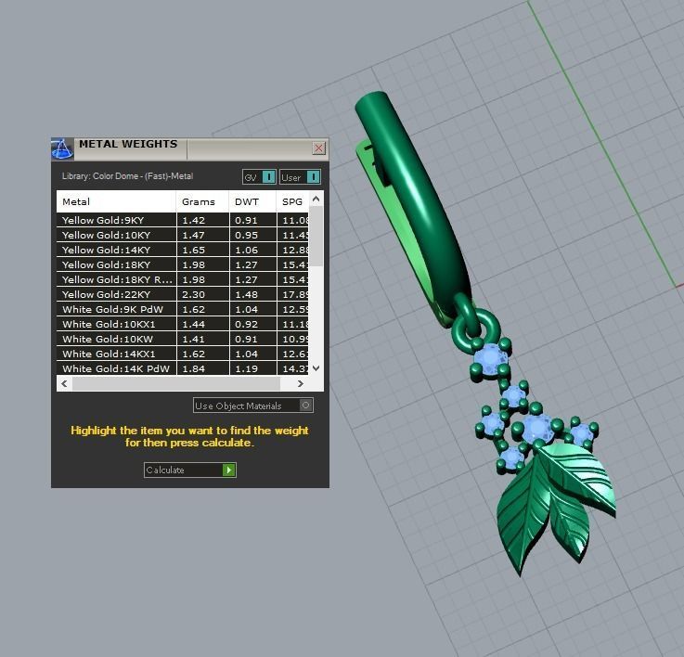The width and height of the screenshot is (684, 657).
Task: Select the Yellow Gold:22KY row
Action: tap(182, 294)
